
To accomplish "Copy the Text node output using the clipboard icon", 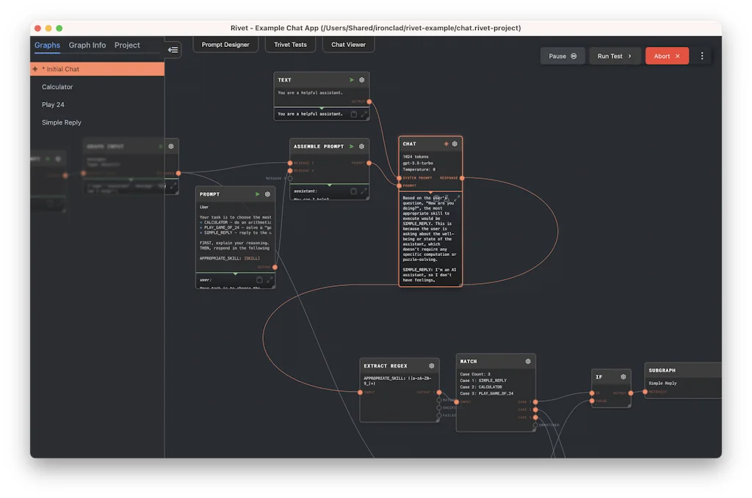I will tap(354, 114).
